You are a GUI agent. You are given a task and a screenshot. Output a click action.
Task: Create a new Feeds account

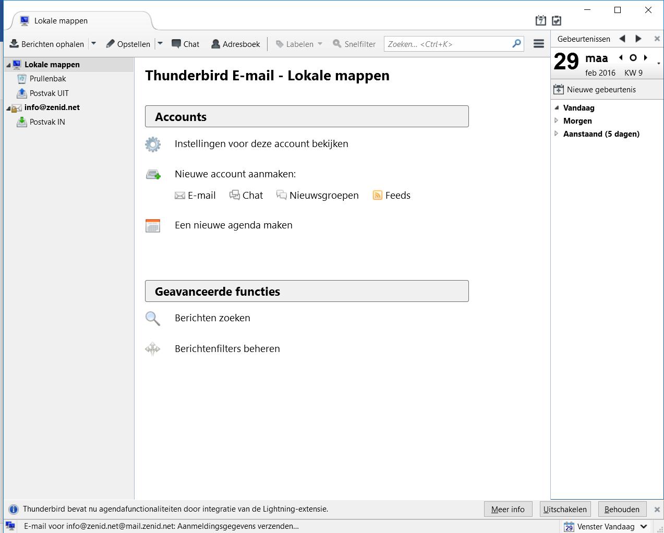(x=392, y=196)
